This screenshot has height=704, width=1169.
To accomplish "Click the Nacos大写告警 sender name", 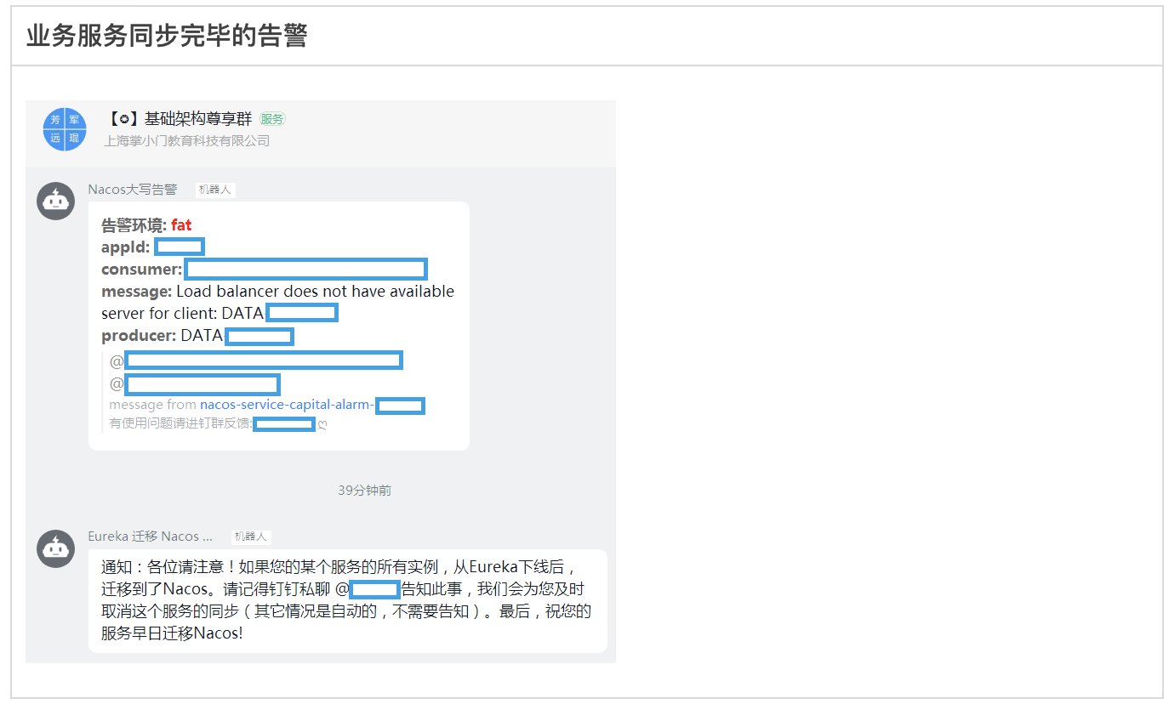I will coord(133,190).
